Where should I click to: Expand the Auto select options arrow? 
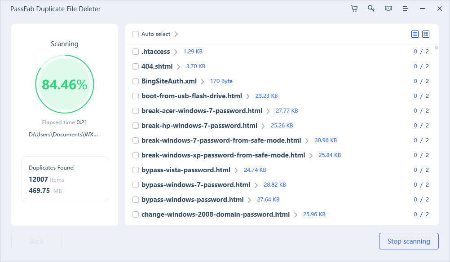click(x=176, y=34)
